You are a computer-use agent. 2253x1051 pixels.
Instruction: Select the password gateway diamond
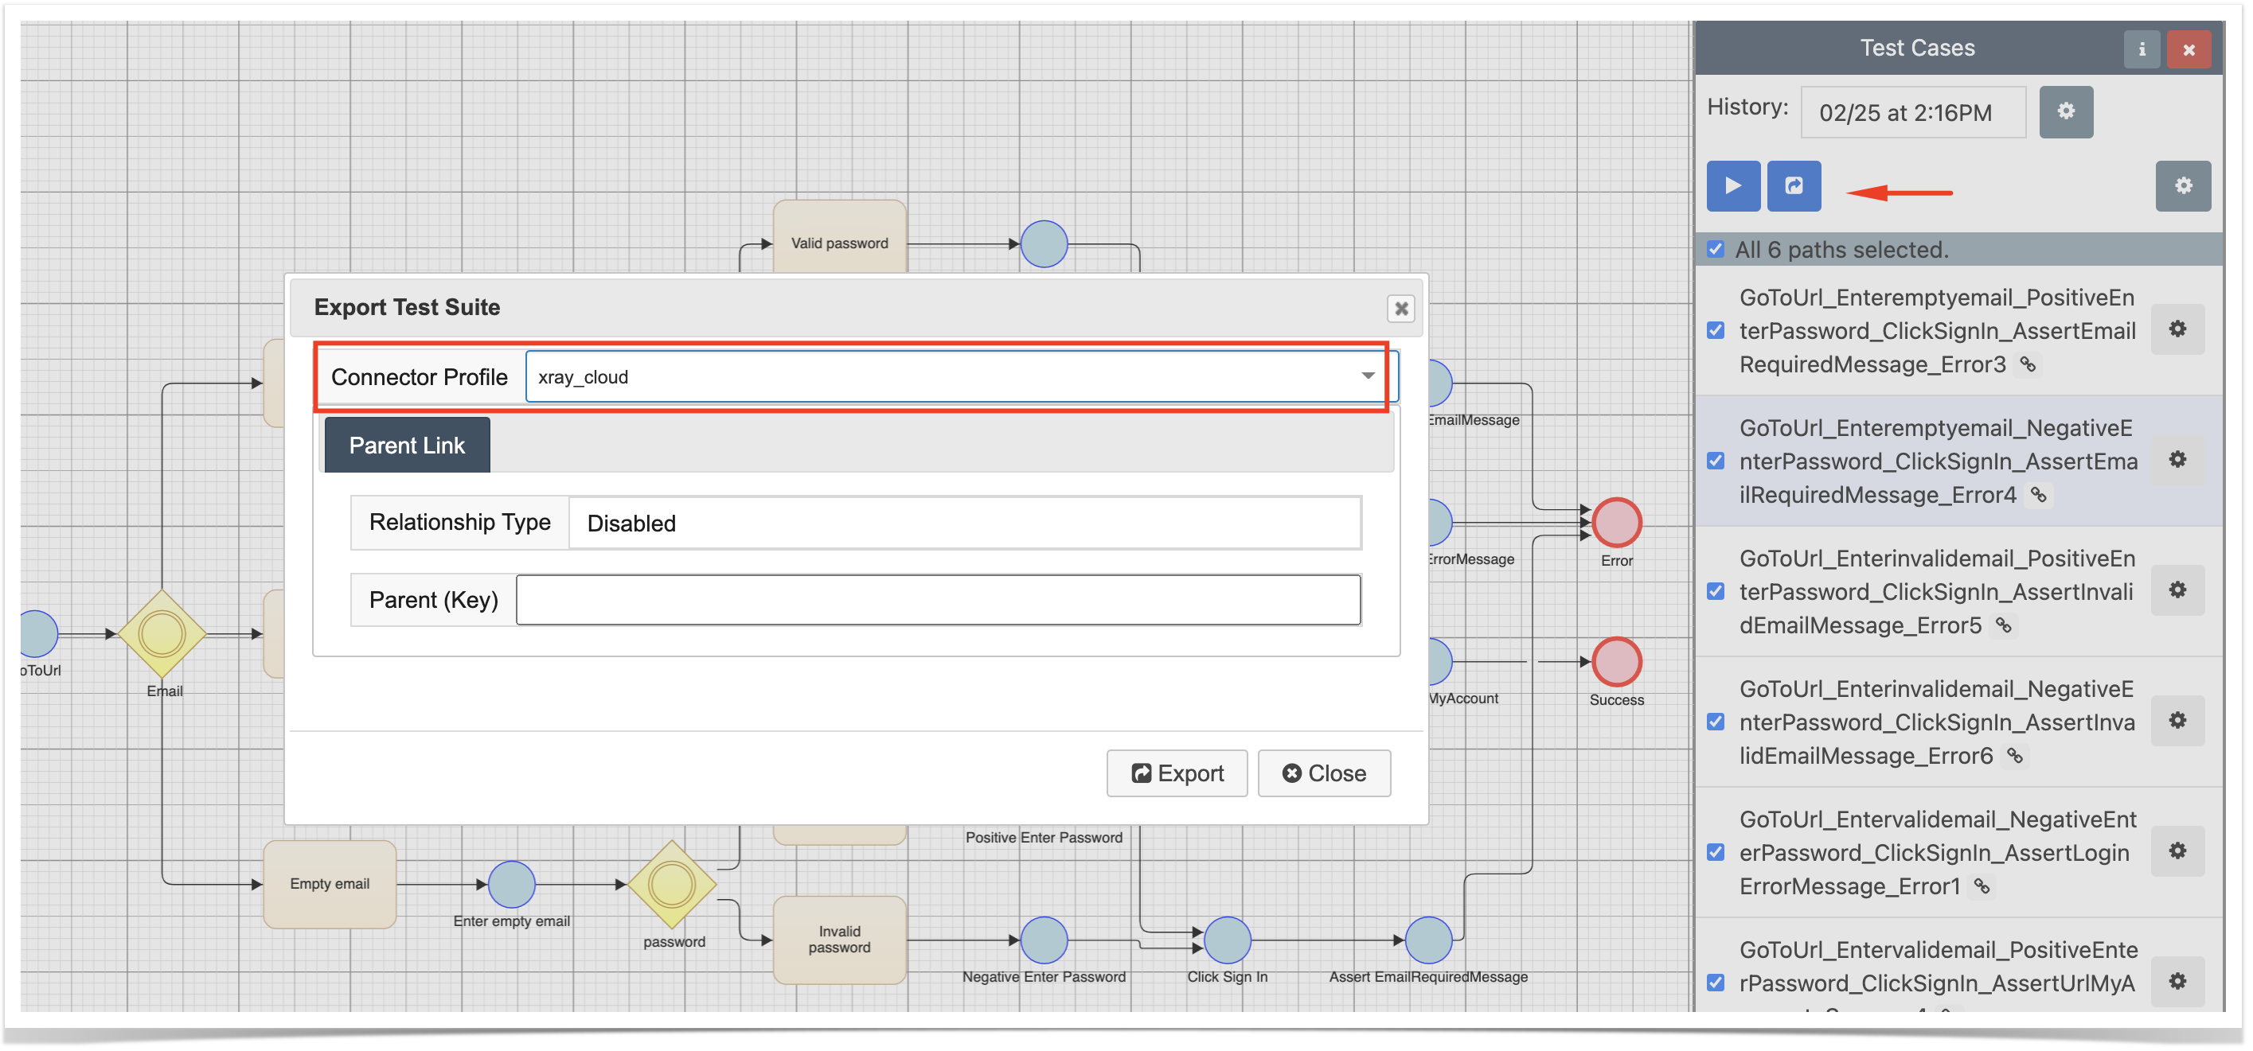[672, 885]
